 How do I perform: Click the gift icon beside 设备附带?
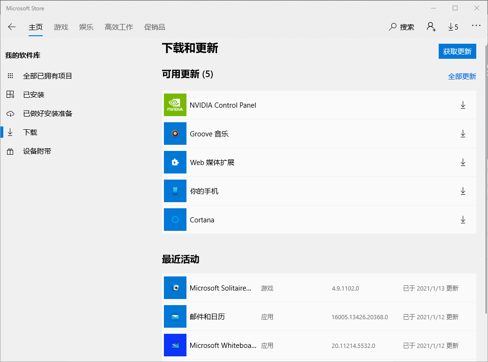tap(10, 152)
